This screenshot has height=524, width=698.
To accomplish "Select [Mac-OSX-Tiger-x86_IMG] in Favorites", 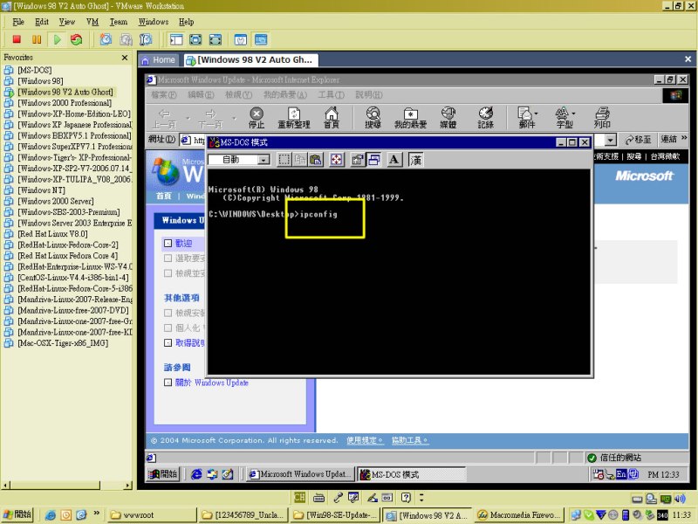I will (x=63, y=343).
